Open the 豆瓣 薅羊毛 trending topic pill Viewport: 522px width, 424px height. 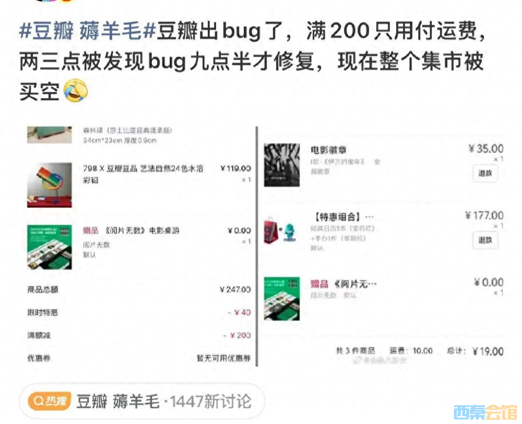tap(142, 401)
